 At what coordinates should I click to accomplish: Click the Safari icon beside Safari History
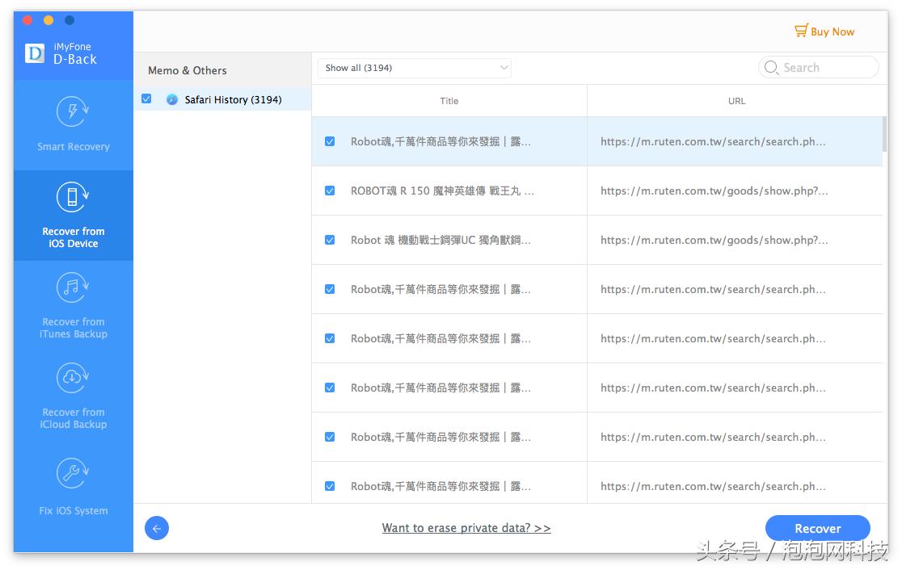point(171,99)
